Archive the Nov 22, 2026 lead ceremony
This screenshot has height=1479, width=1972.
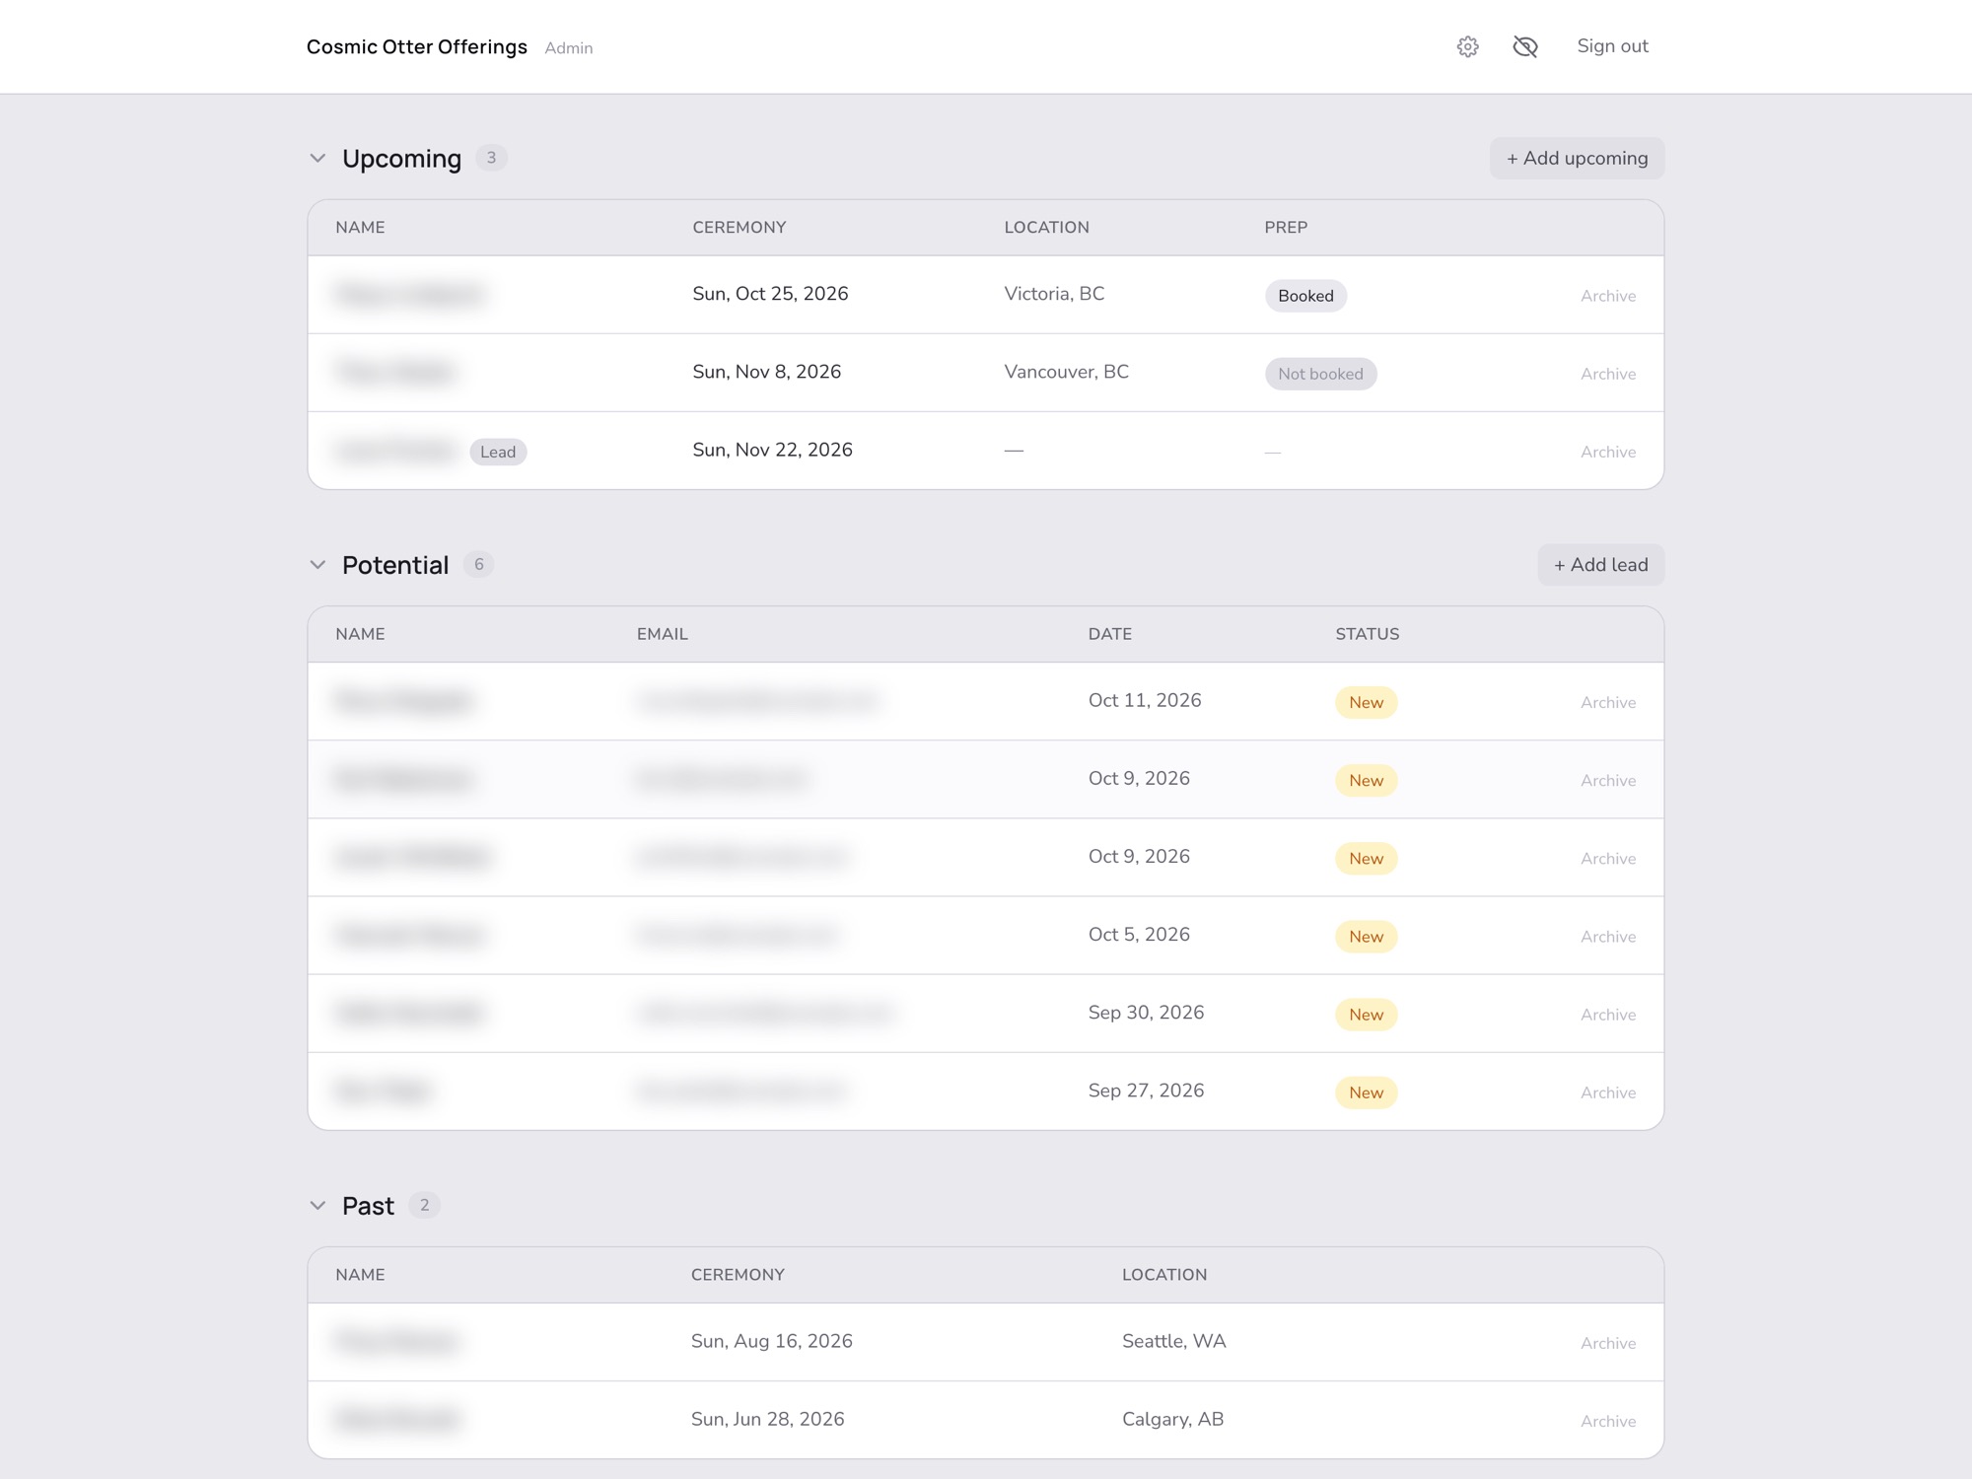[x=1608, y=452]
